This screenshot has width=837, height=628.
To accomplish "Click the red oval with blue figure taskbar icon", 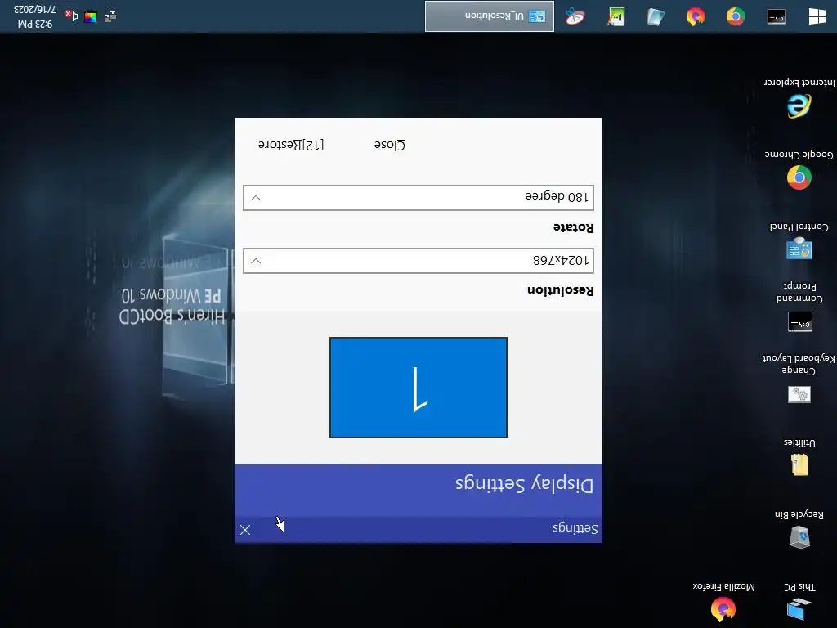I will [575, 16].
